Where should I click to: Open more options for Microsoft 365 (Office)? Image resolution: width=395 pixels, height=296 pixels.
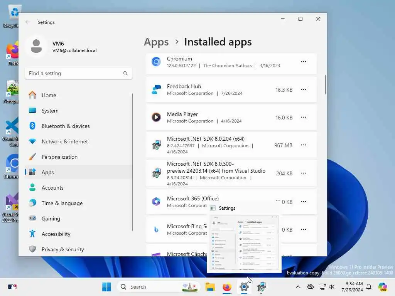[x=304, y=202]
